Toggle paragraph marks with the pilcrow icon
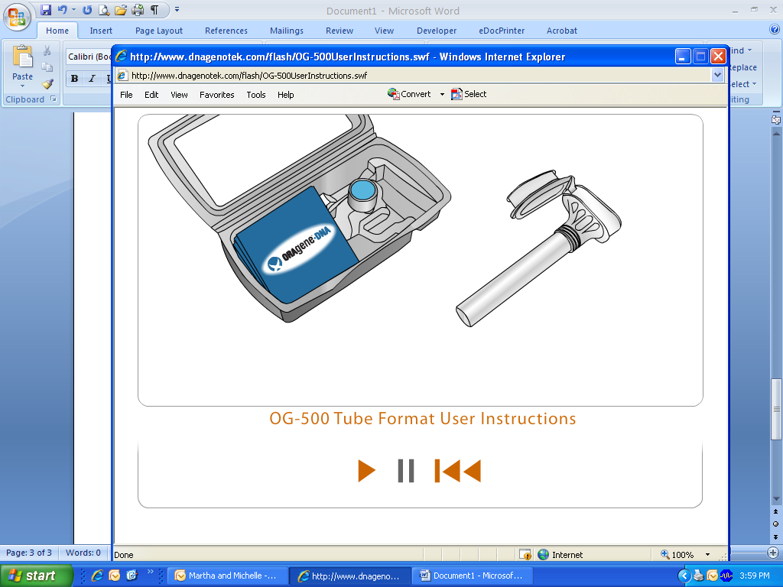The image size is (783, 587). [x=154, y=10]
